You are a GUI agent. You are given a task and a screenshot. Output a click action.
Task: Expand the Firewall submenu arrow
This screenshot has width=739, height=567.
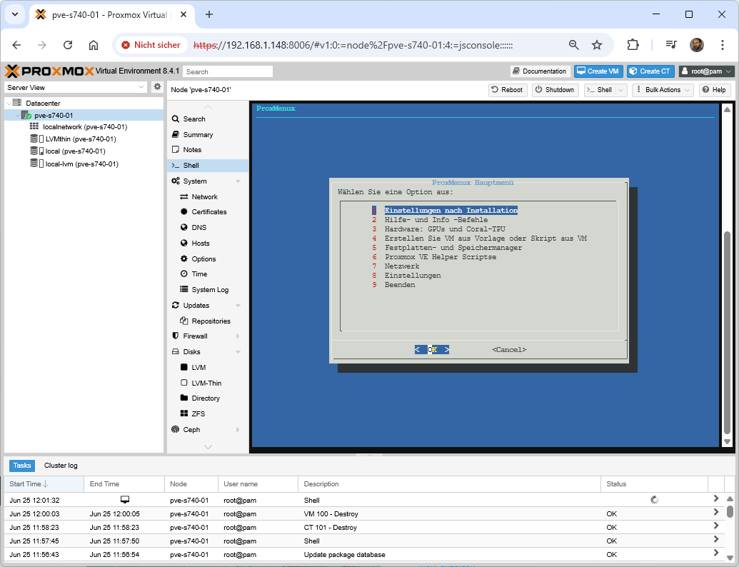click(238, 336)
